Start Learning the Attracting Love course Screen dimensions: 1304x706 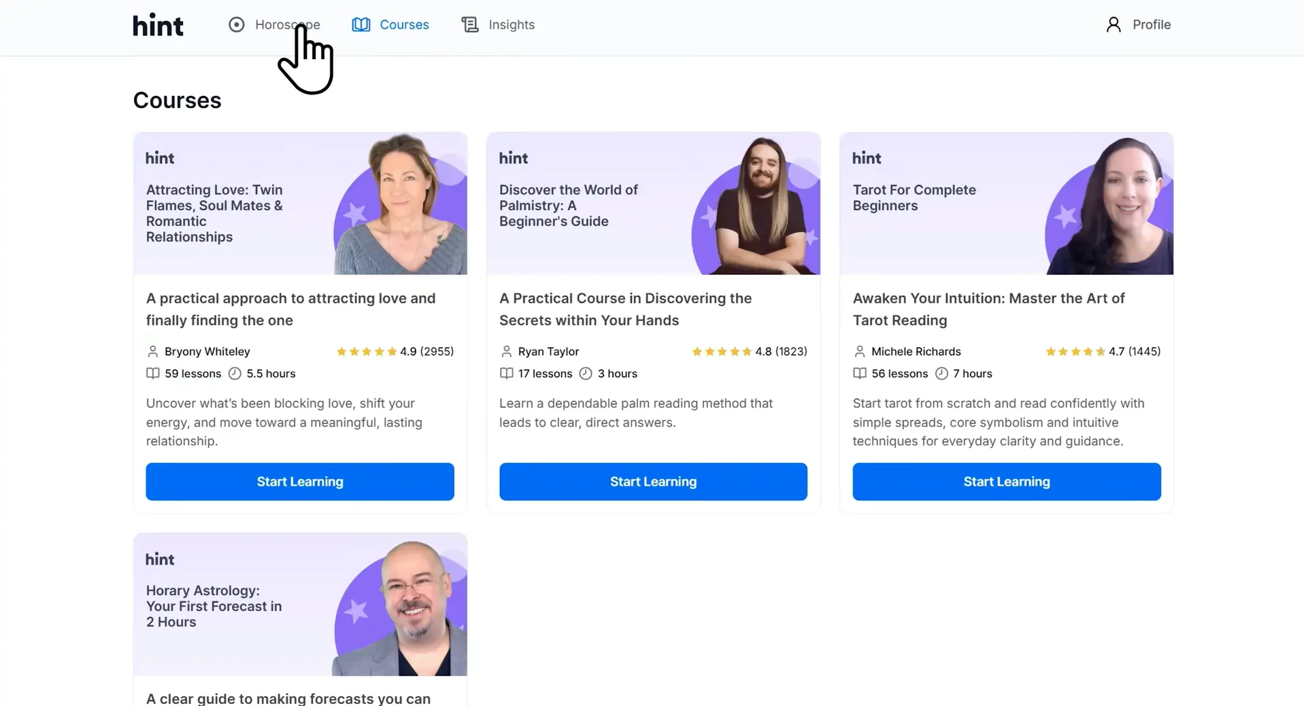coord(300,482)
